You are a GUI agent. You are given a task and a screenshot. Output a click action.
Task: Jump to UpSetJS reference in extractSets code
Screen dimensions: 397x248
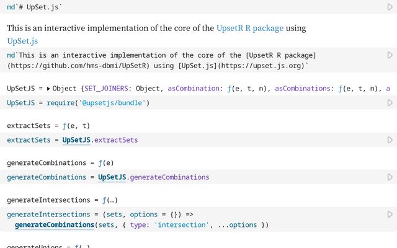(76, 140)
